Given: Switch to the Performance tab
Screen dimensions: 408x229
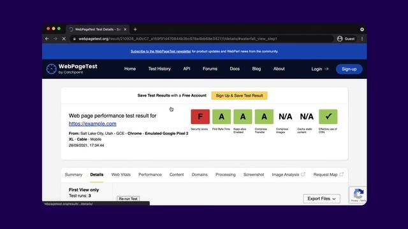Looking at the screenshot, I should coord(150,175).
